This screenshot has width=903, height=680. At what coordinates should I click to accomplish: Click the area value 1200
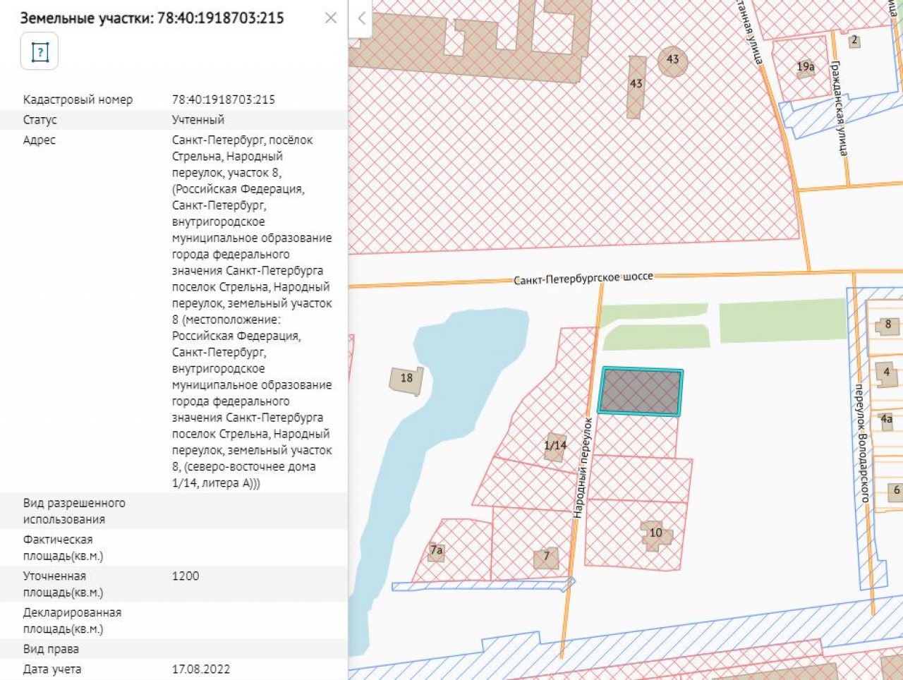point(186,576)
